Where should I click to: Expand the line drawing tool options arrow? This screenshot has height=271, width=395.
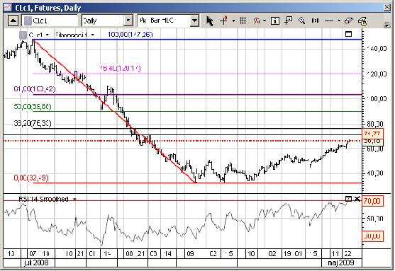[339, 21]
